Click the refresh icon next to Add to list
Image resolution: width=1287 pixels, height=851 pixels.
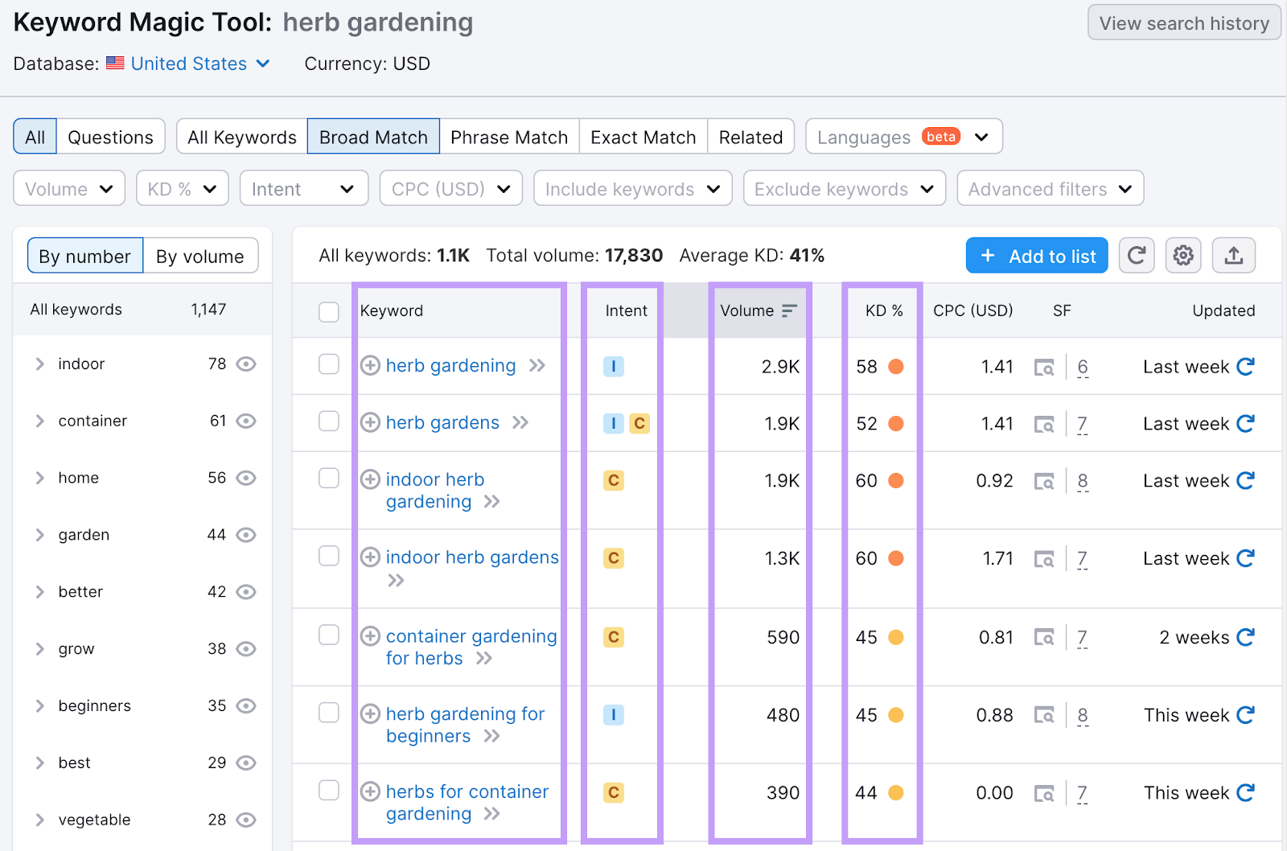tap(1136, 255)
